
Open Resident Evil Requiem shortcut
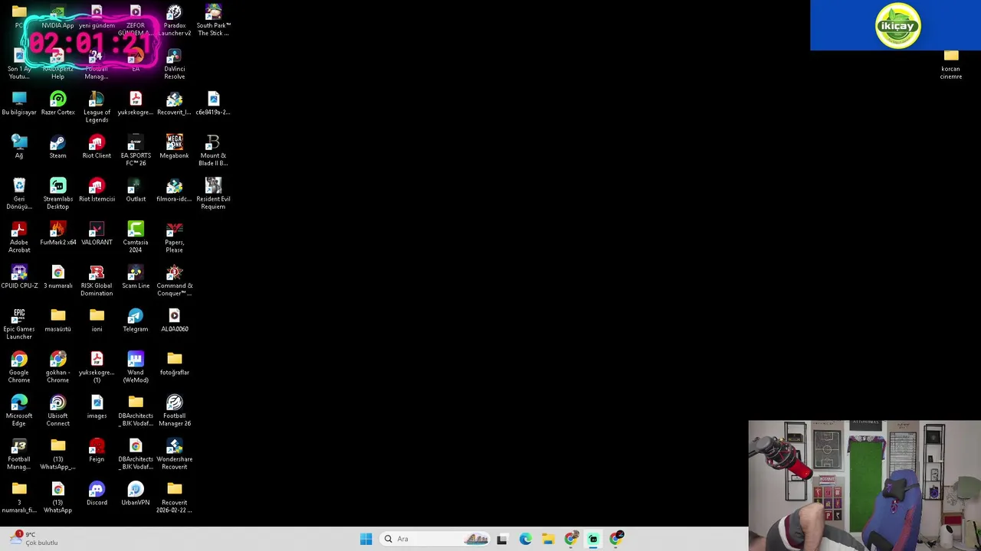213,194
